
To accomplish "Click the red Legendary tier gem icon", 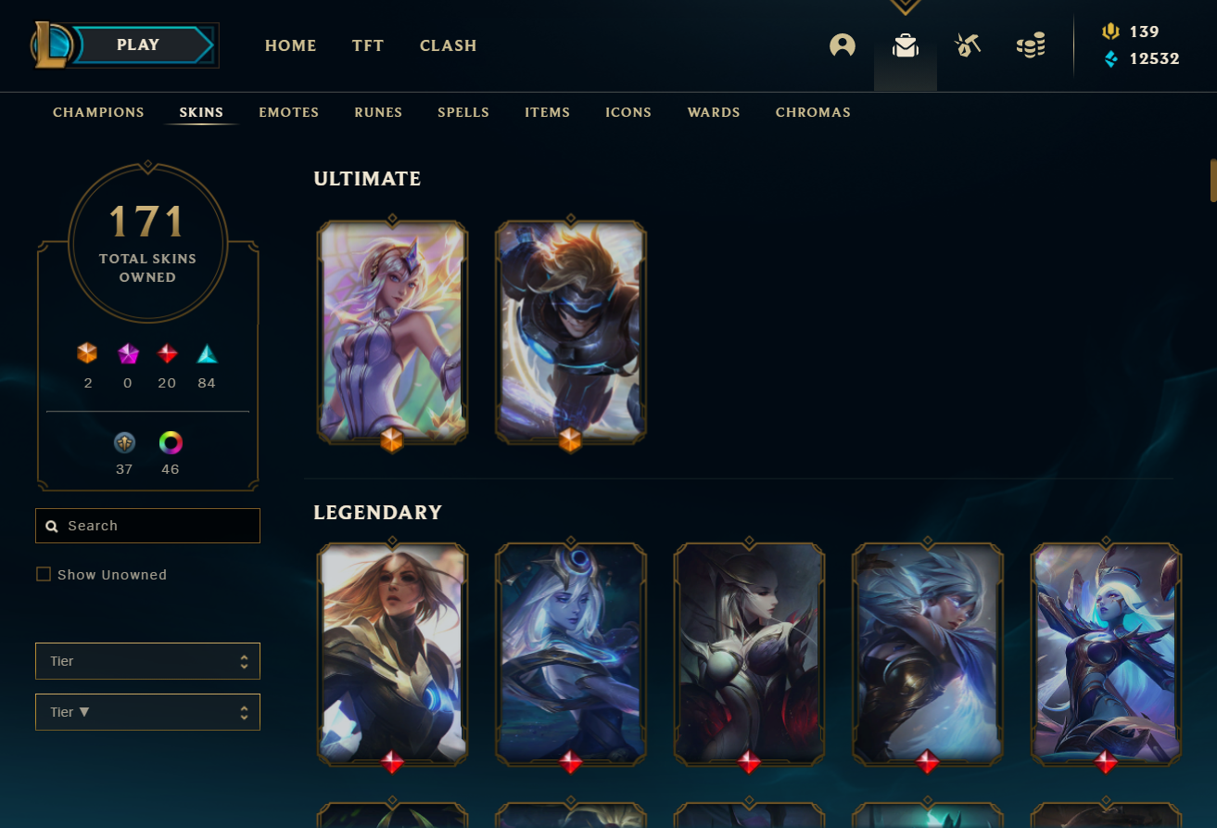I will tap(167, 353).
